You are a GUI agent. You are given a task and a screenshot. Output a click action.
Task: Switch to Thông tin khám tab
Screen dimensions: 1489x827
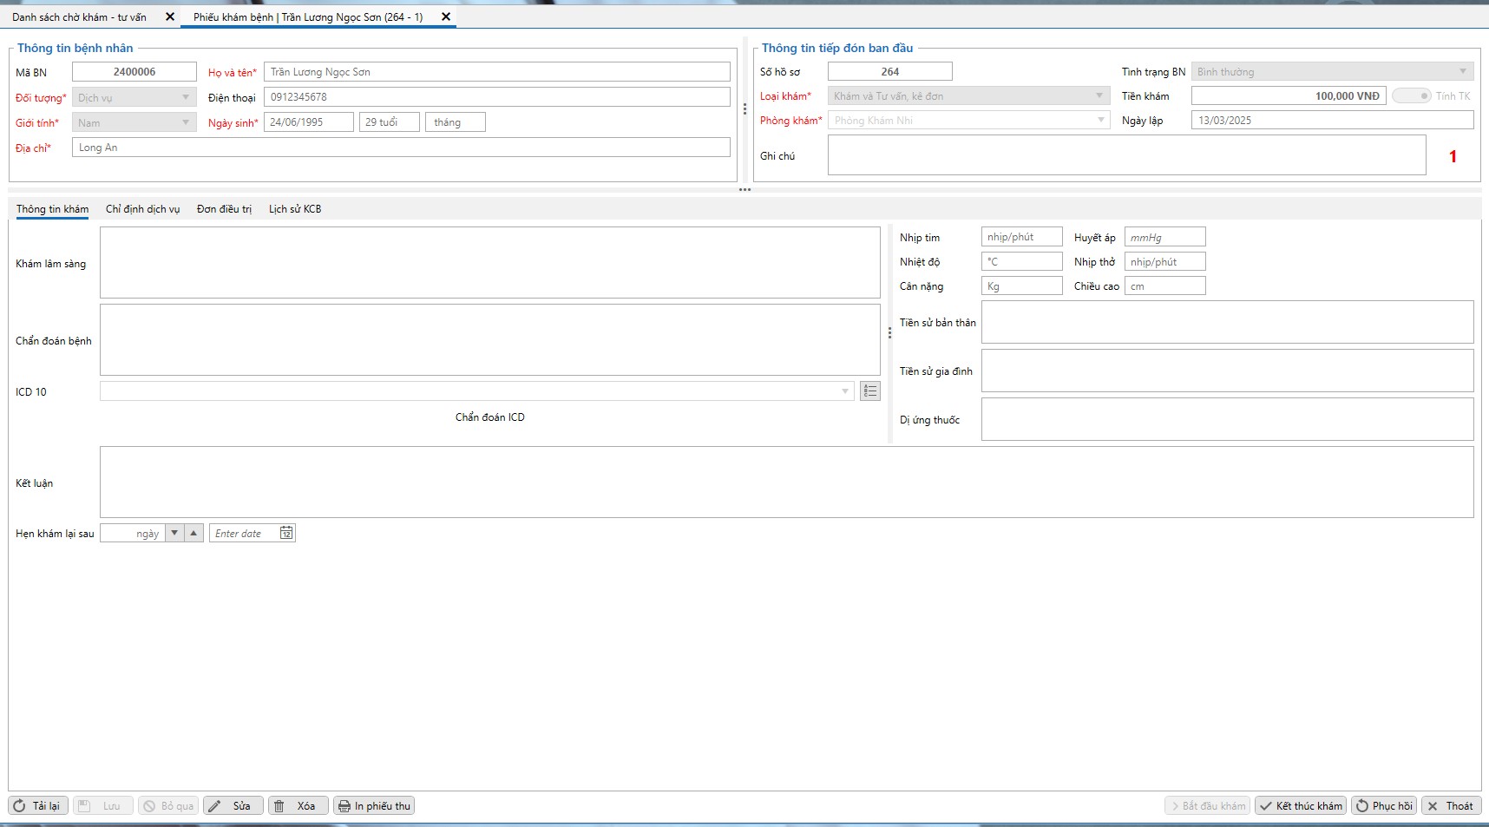point(52,209)
